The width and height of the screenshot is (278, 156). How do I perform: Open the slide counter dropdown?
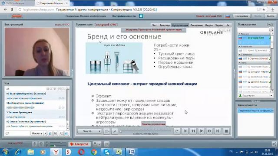(x=89, y=131)
